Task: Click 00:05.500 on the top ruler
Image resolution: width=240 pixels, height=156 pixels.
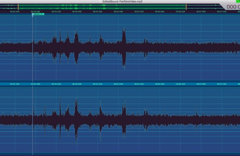Action: (x=139, y=12)
